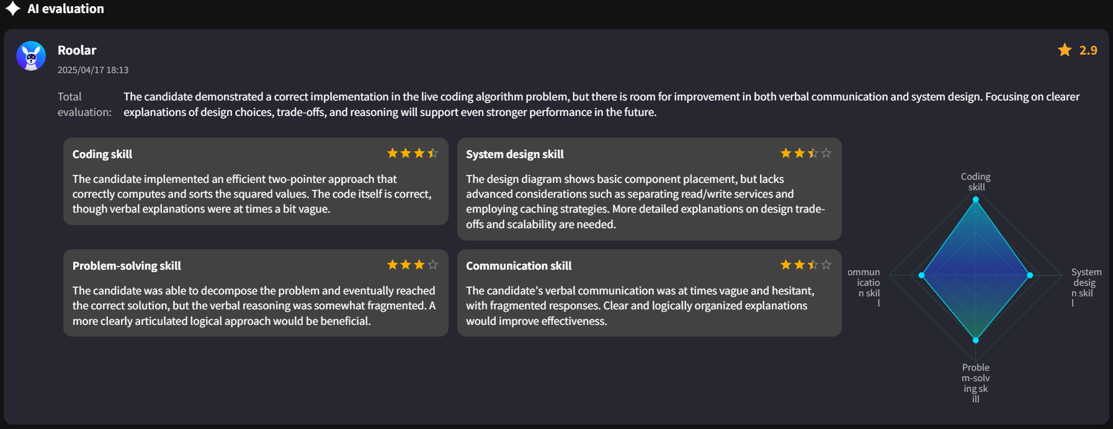Screen dimensions: 1113x429
Task: Click the Roolar reviewer name
Action: [77, 50]
